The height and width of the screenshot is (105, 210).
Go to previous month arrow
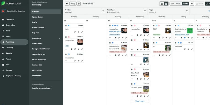click(67, 4)
